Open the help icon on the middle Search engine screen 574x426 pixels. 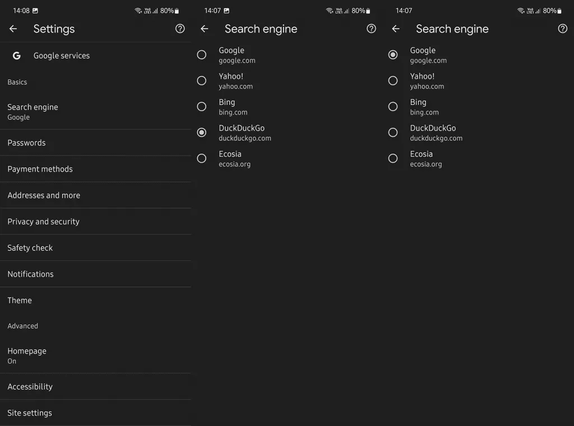pyautogui.click(x=371, y=29)
